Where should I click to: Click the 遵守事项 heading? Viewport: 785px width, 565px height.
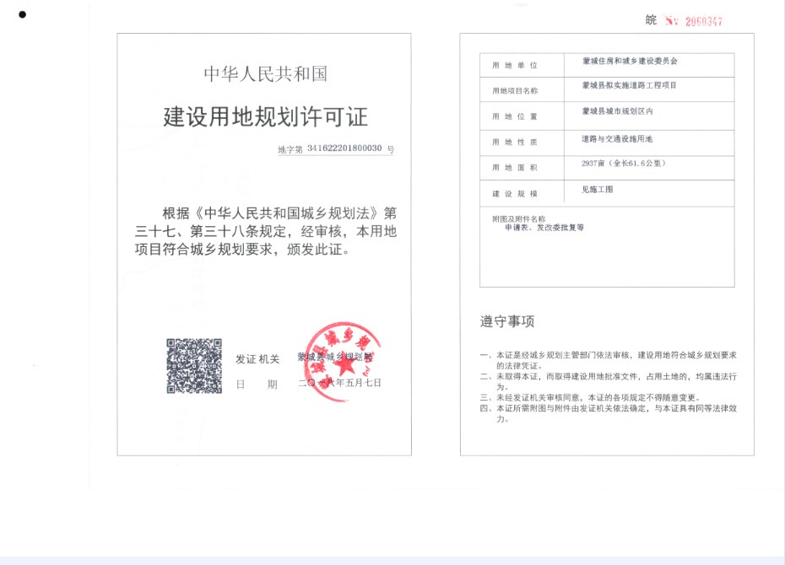[x=507, y=321]
